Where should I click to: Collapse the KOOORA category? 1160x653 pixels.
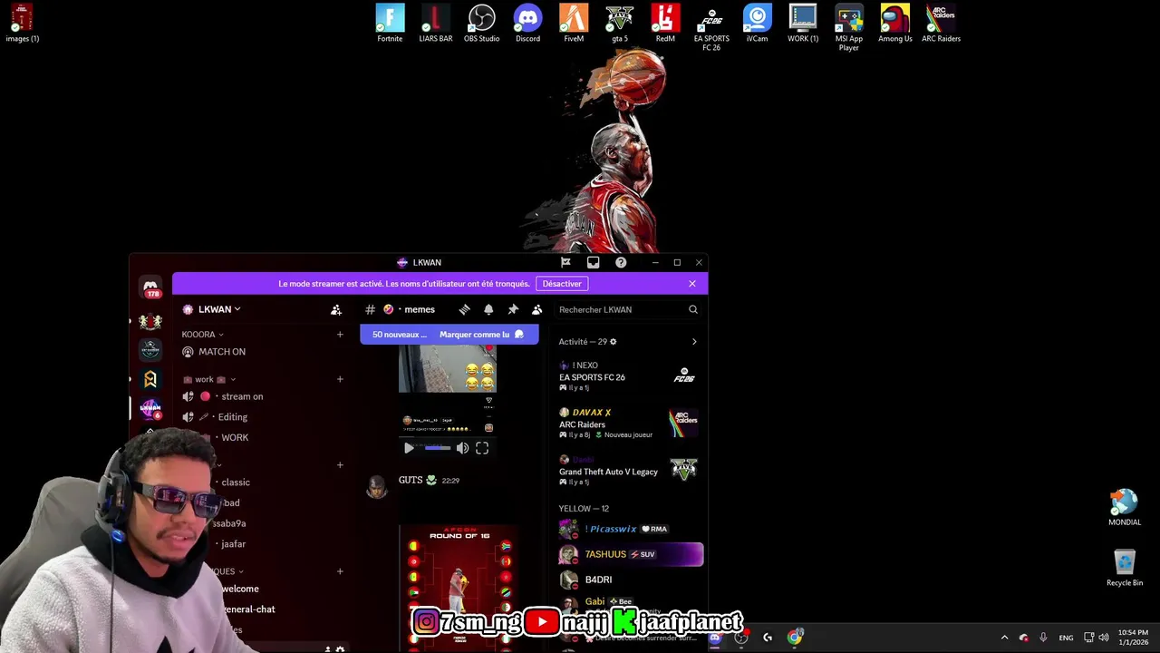(x=202, y=335)
